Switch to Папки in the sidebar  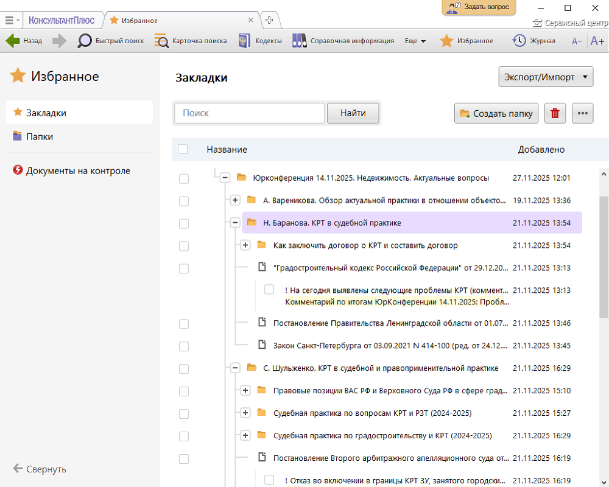tap(39, 137)
